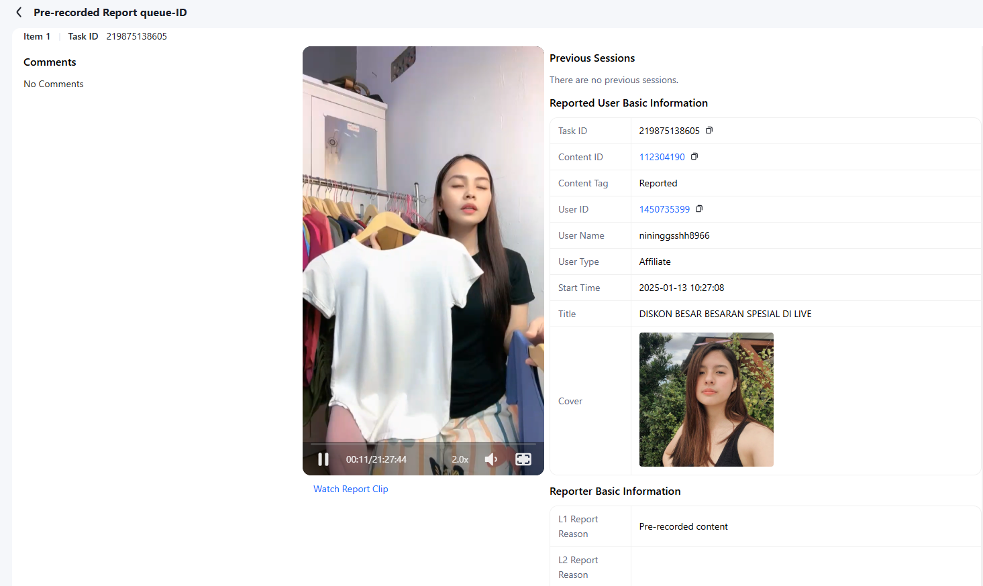Select the Item 1 label
The width and height of the screenshot is (983, 586).
37,36
